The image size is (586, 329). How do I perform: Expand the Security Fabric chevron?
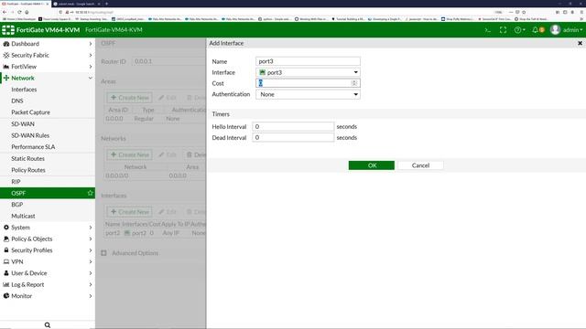pos(90,55)
